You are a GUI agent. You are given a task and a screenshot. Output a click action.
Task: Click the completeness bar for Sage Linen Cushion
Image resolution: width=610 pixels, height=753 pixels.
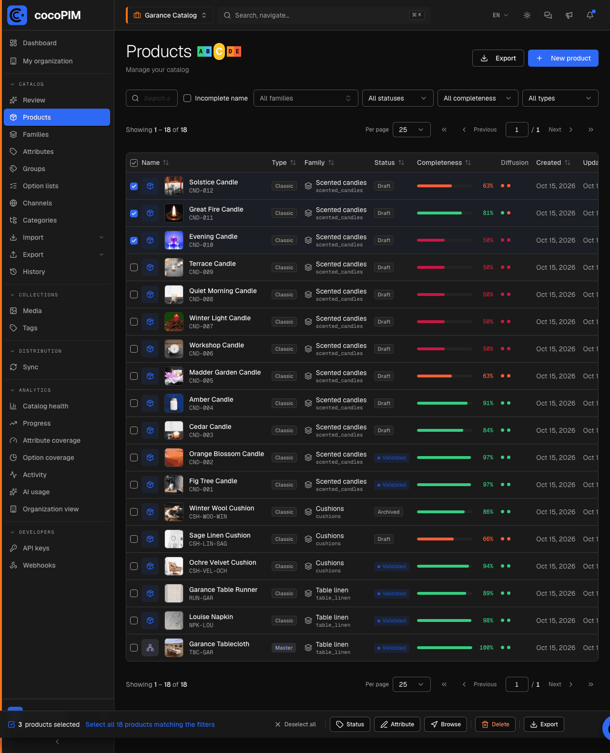pyautogui.click(x=444, y=539)
